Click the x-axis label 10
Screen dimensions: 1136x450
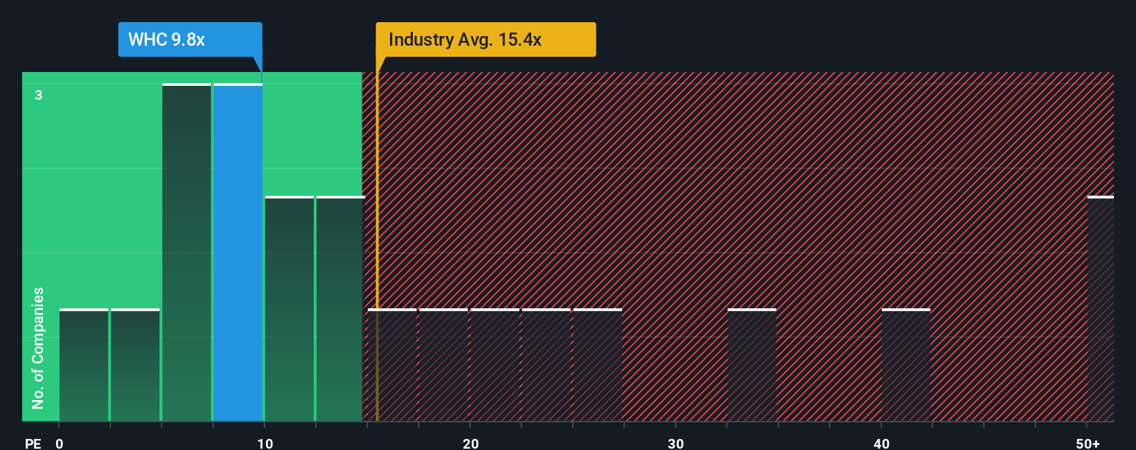(265, 443)
